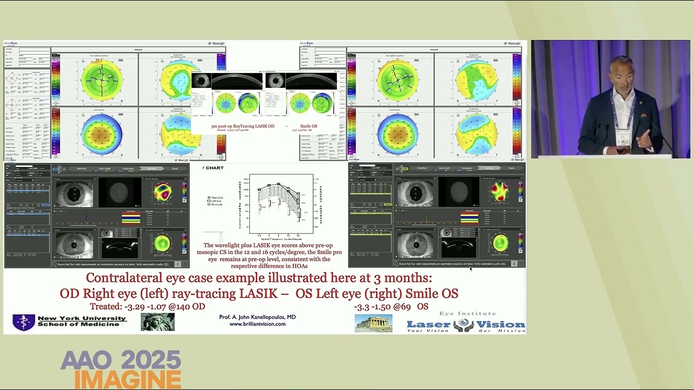
Task: Click OD corneal thickness map, top-left report
Action: pyautogui.click(x=102, y=134)
